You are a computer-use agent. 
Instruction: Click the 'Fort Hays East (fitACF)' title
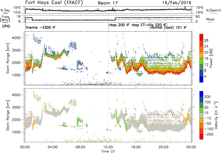54,2
